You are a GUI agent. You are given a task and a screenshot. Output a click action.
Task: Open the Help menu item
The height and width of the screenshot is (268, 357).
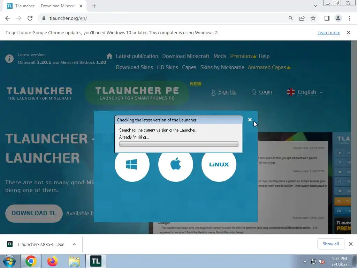point(264,56)
